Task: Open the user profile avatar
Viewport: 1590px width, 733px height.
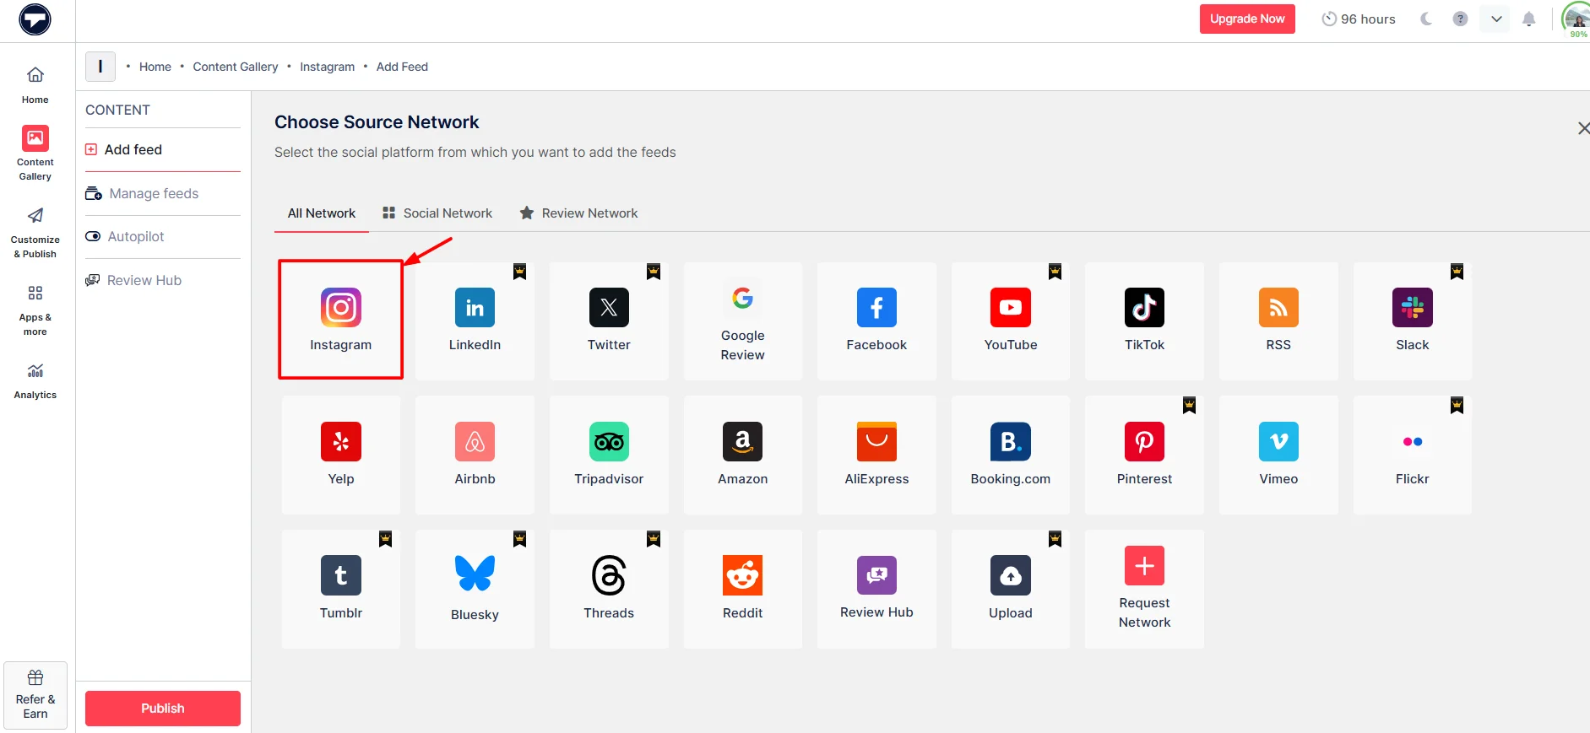Action: point(1576,18)
